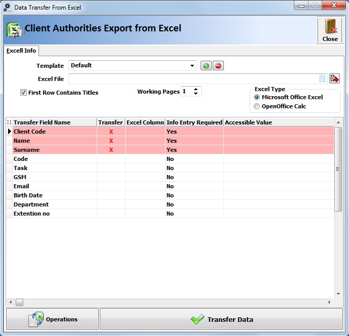Screen dimensions: 349x336
Task: Click the vertical scrollbar thumb
Action: pyautogui.click(x=338, y=169)
